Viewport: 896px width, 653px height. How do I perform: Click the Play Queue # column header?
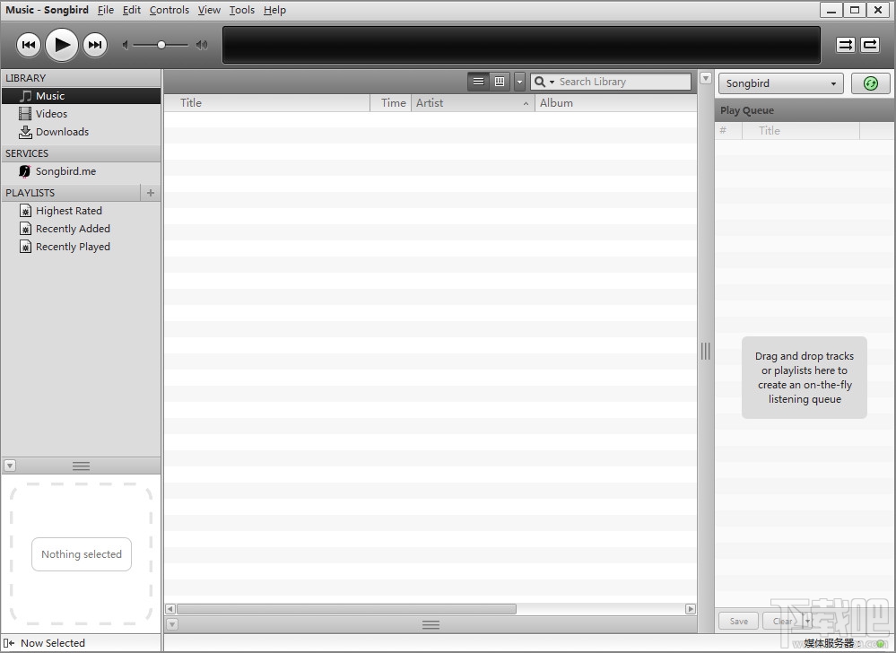[728, 131]
